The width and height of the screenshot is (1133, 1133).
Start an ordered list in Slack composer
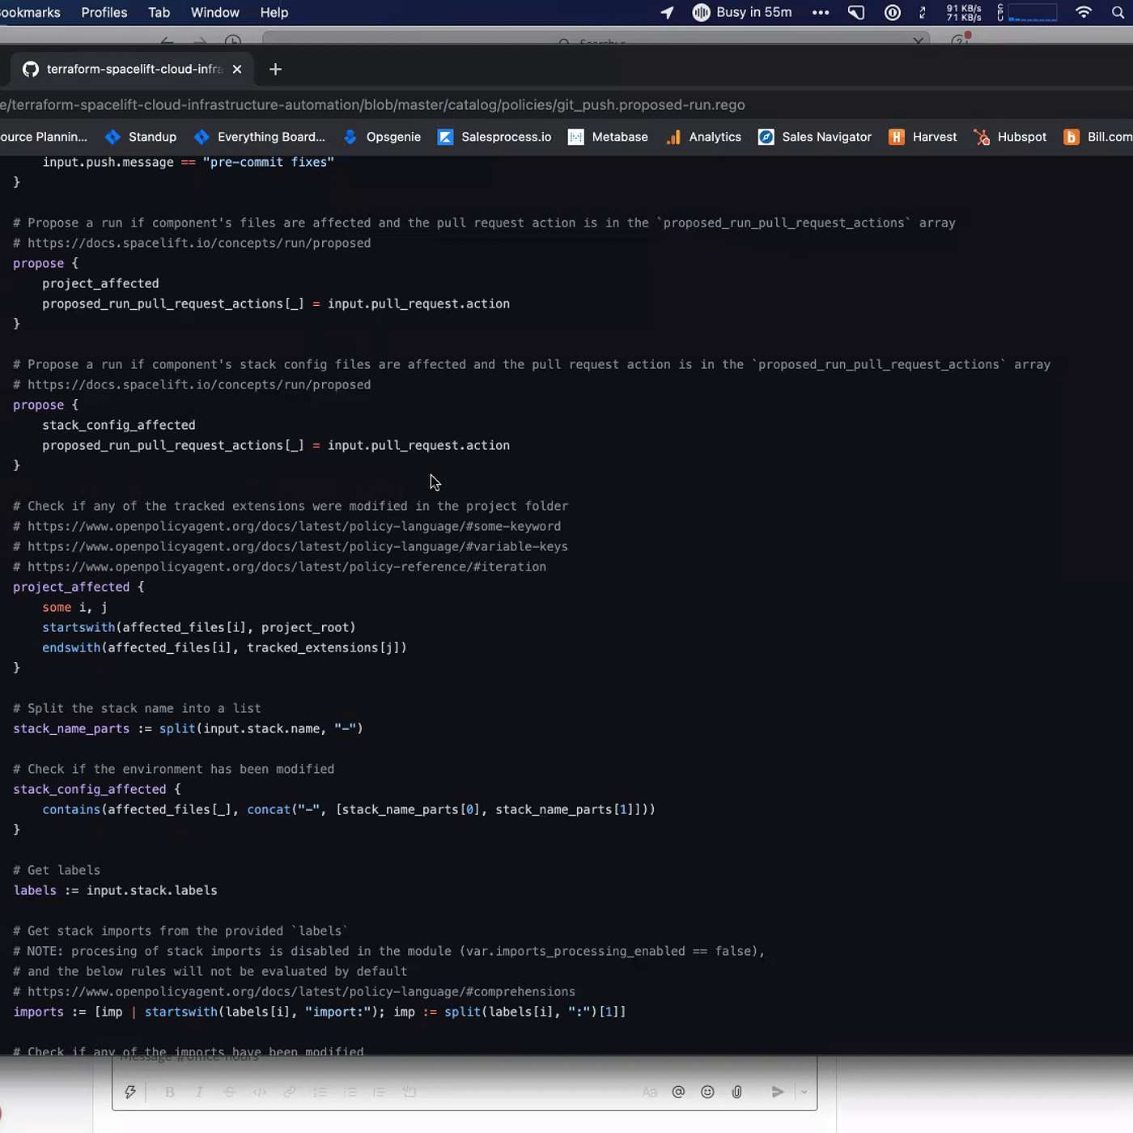point(320,1092)
